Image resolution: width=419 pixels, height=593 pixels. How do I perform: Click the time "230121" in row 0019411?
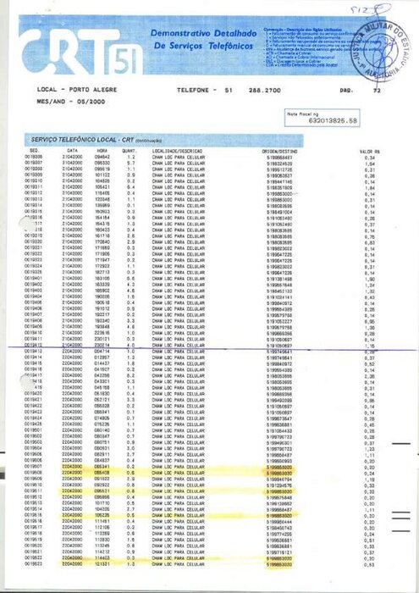tap(102, 339)
